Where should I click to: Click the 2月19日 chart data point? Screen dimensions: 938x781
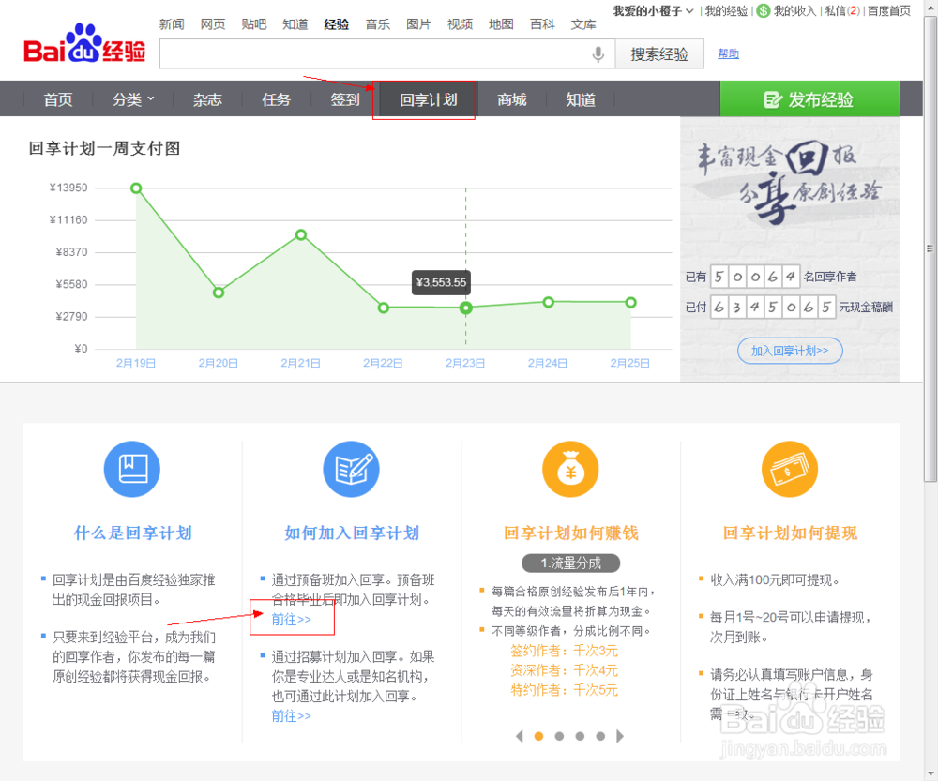(136, 188)
